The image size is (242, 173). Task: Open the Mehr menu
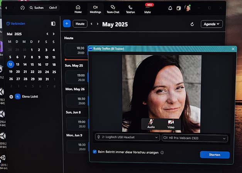(148, 9)
